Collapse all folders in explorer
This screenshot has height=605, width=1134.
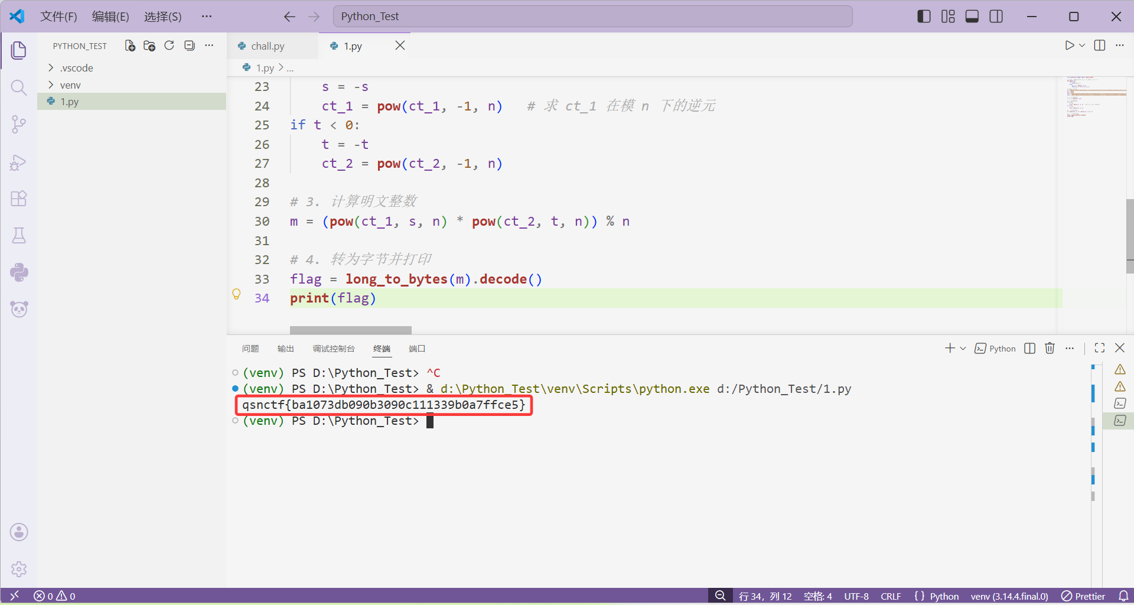tap(189, 45)
